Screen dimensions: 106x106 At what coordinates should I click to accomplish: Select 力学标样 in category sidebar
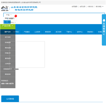coord(8,64)
